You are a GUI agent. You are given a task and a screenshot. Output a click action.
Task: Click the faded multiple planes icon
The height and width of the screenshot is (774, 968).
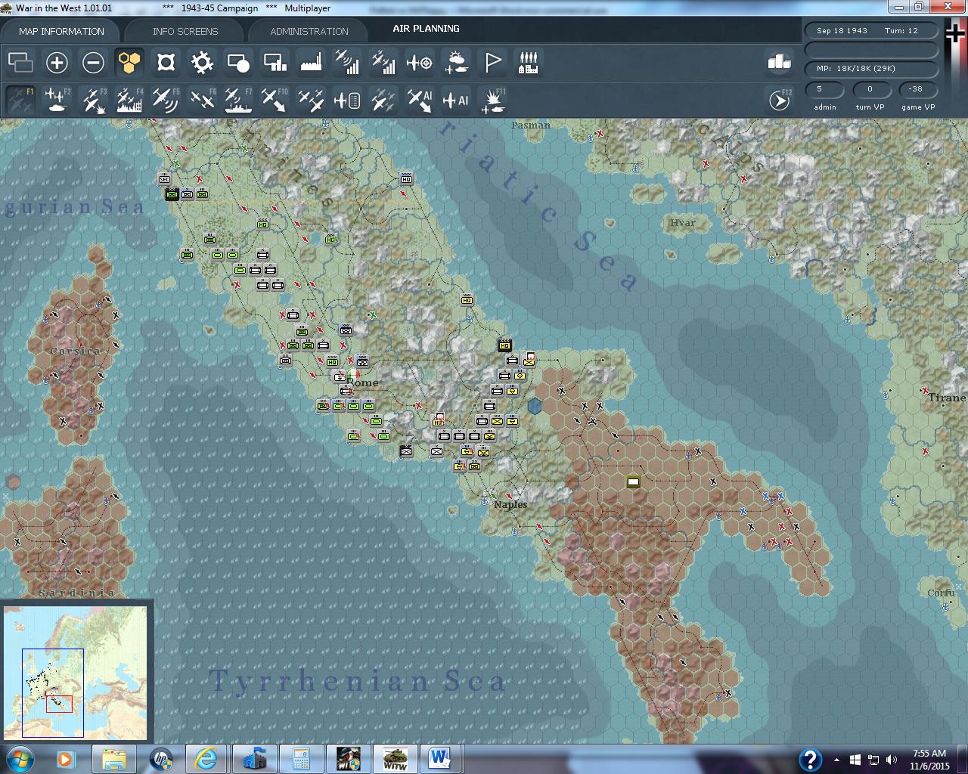click(x=383, y=100)
